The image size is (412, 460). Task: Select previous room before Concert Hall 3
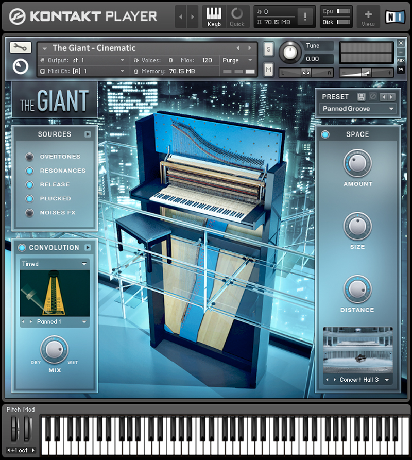tap(327, 379)
